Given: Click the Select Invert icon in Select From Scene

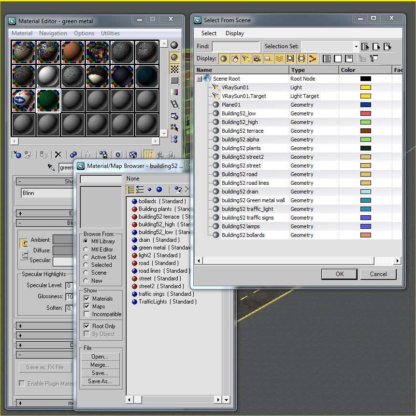Looking at the screenshot, I should point(349,58).
